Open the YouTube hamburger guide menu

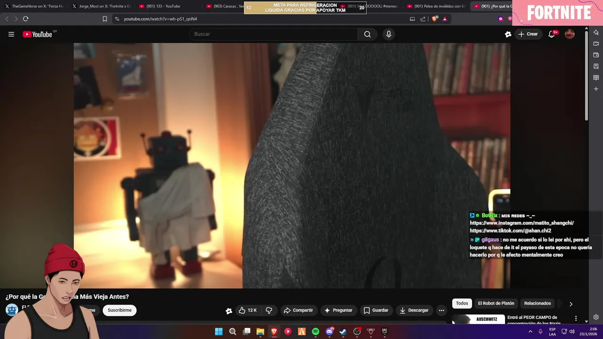(x=11, y=34)
